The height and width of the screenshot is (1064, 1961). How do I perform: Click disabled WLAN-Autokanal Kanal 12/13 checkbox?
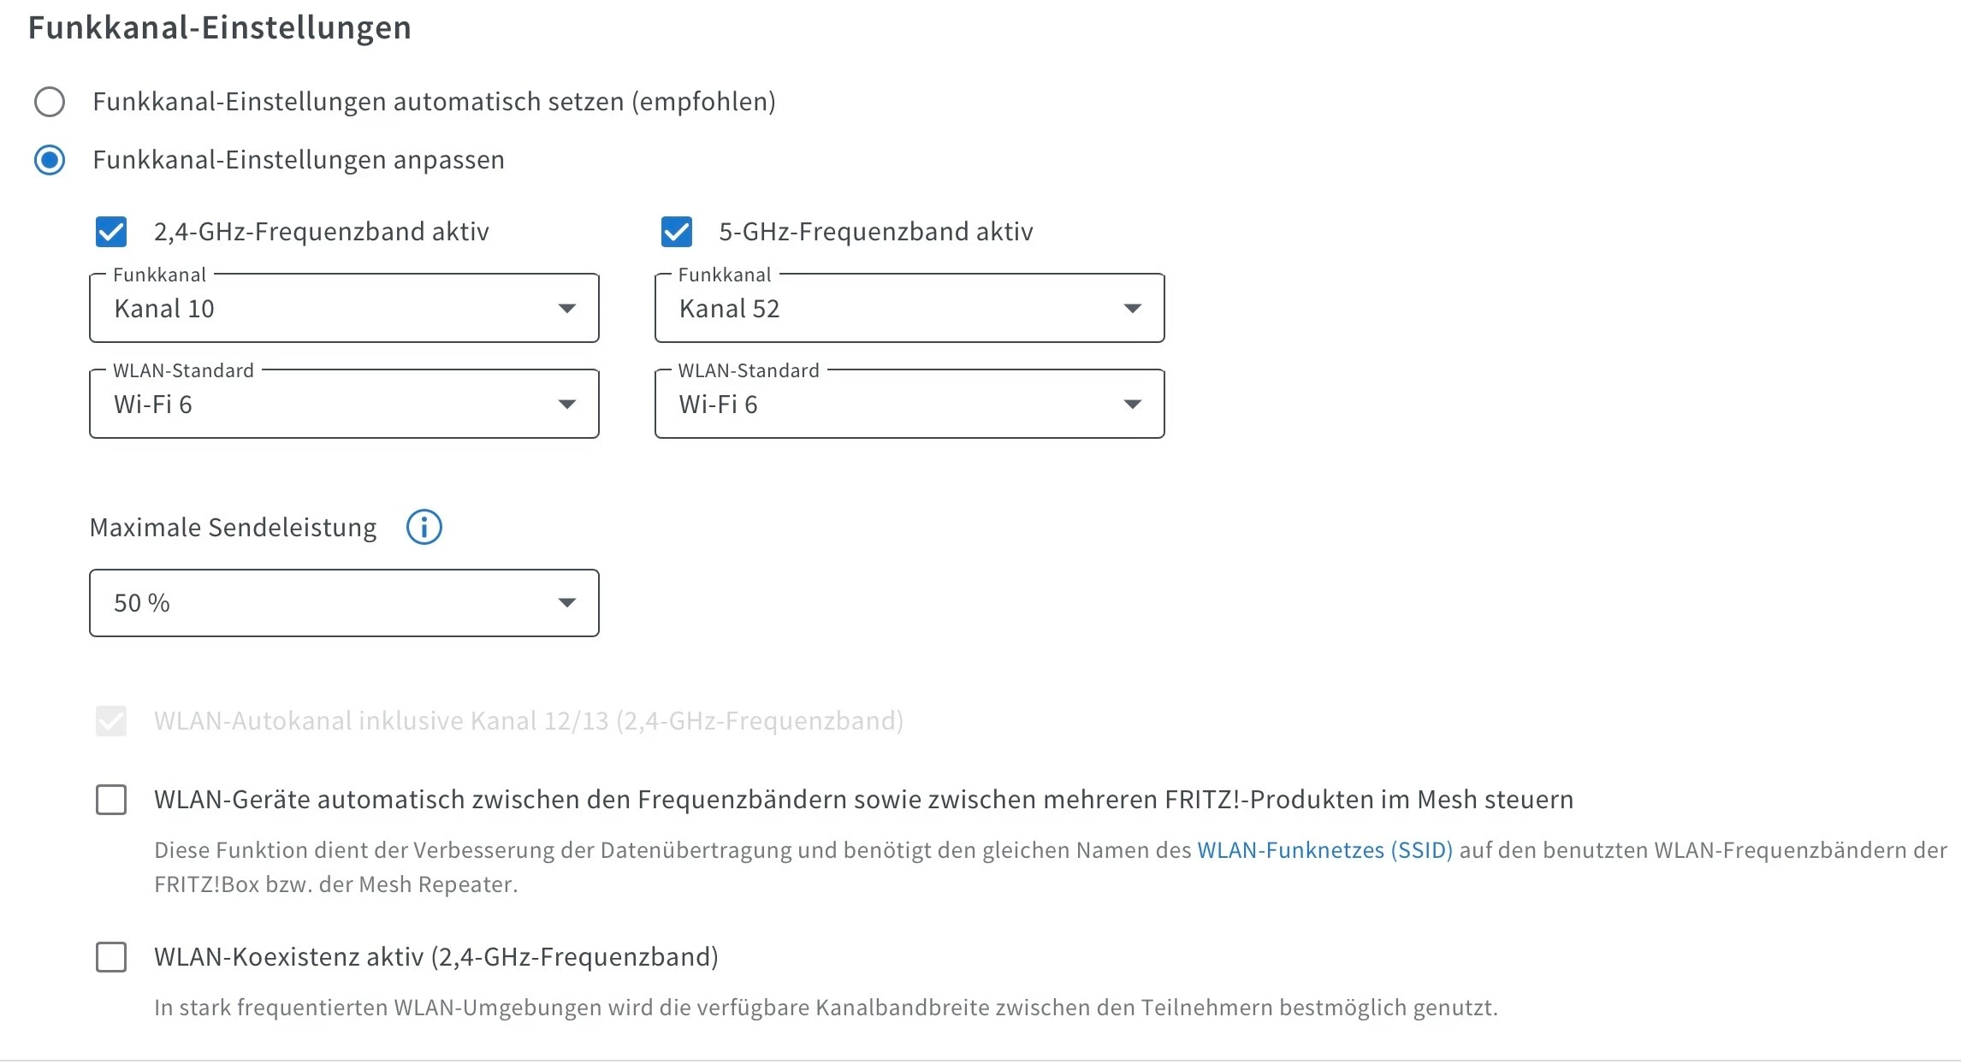(111, 721)
